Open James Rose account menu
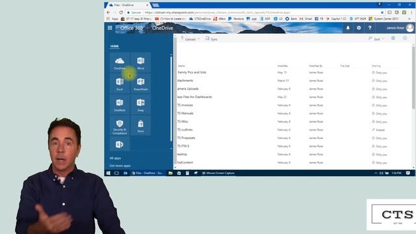The image size is (416, 234). pos(399,28)
